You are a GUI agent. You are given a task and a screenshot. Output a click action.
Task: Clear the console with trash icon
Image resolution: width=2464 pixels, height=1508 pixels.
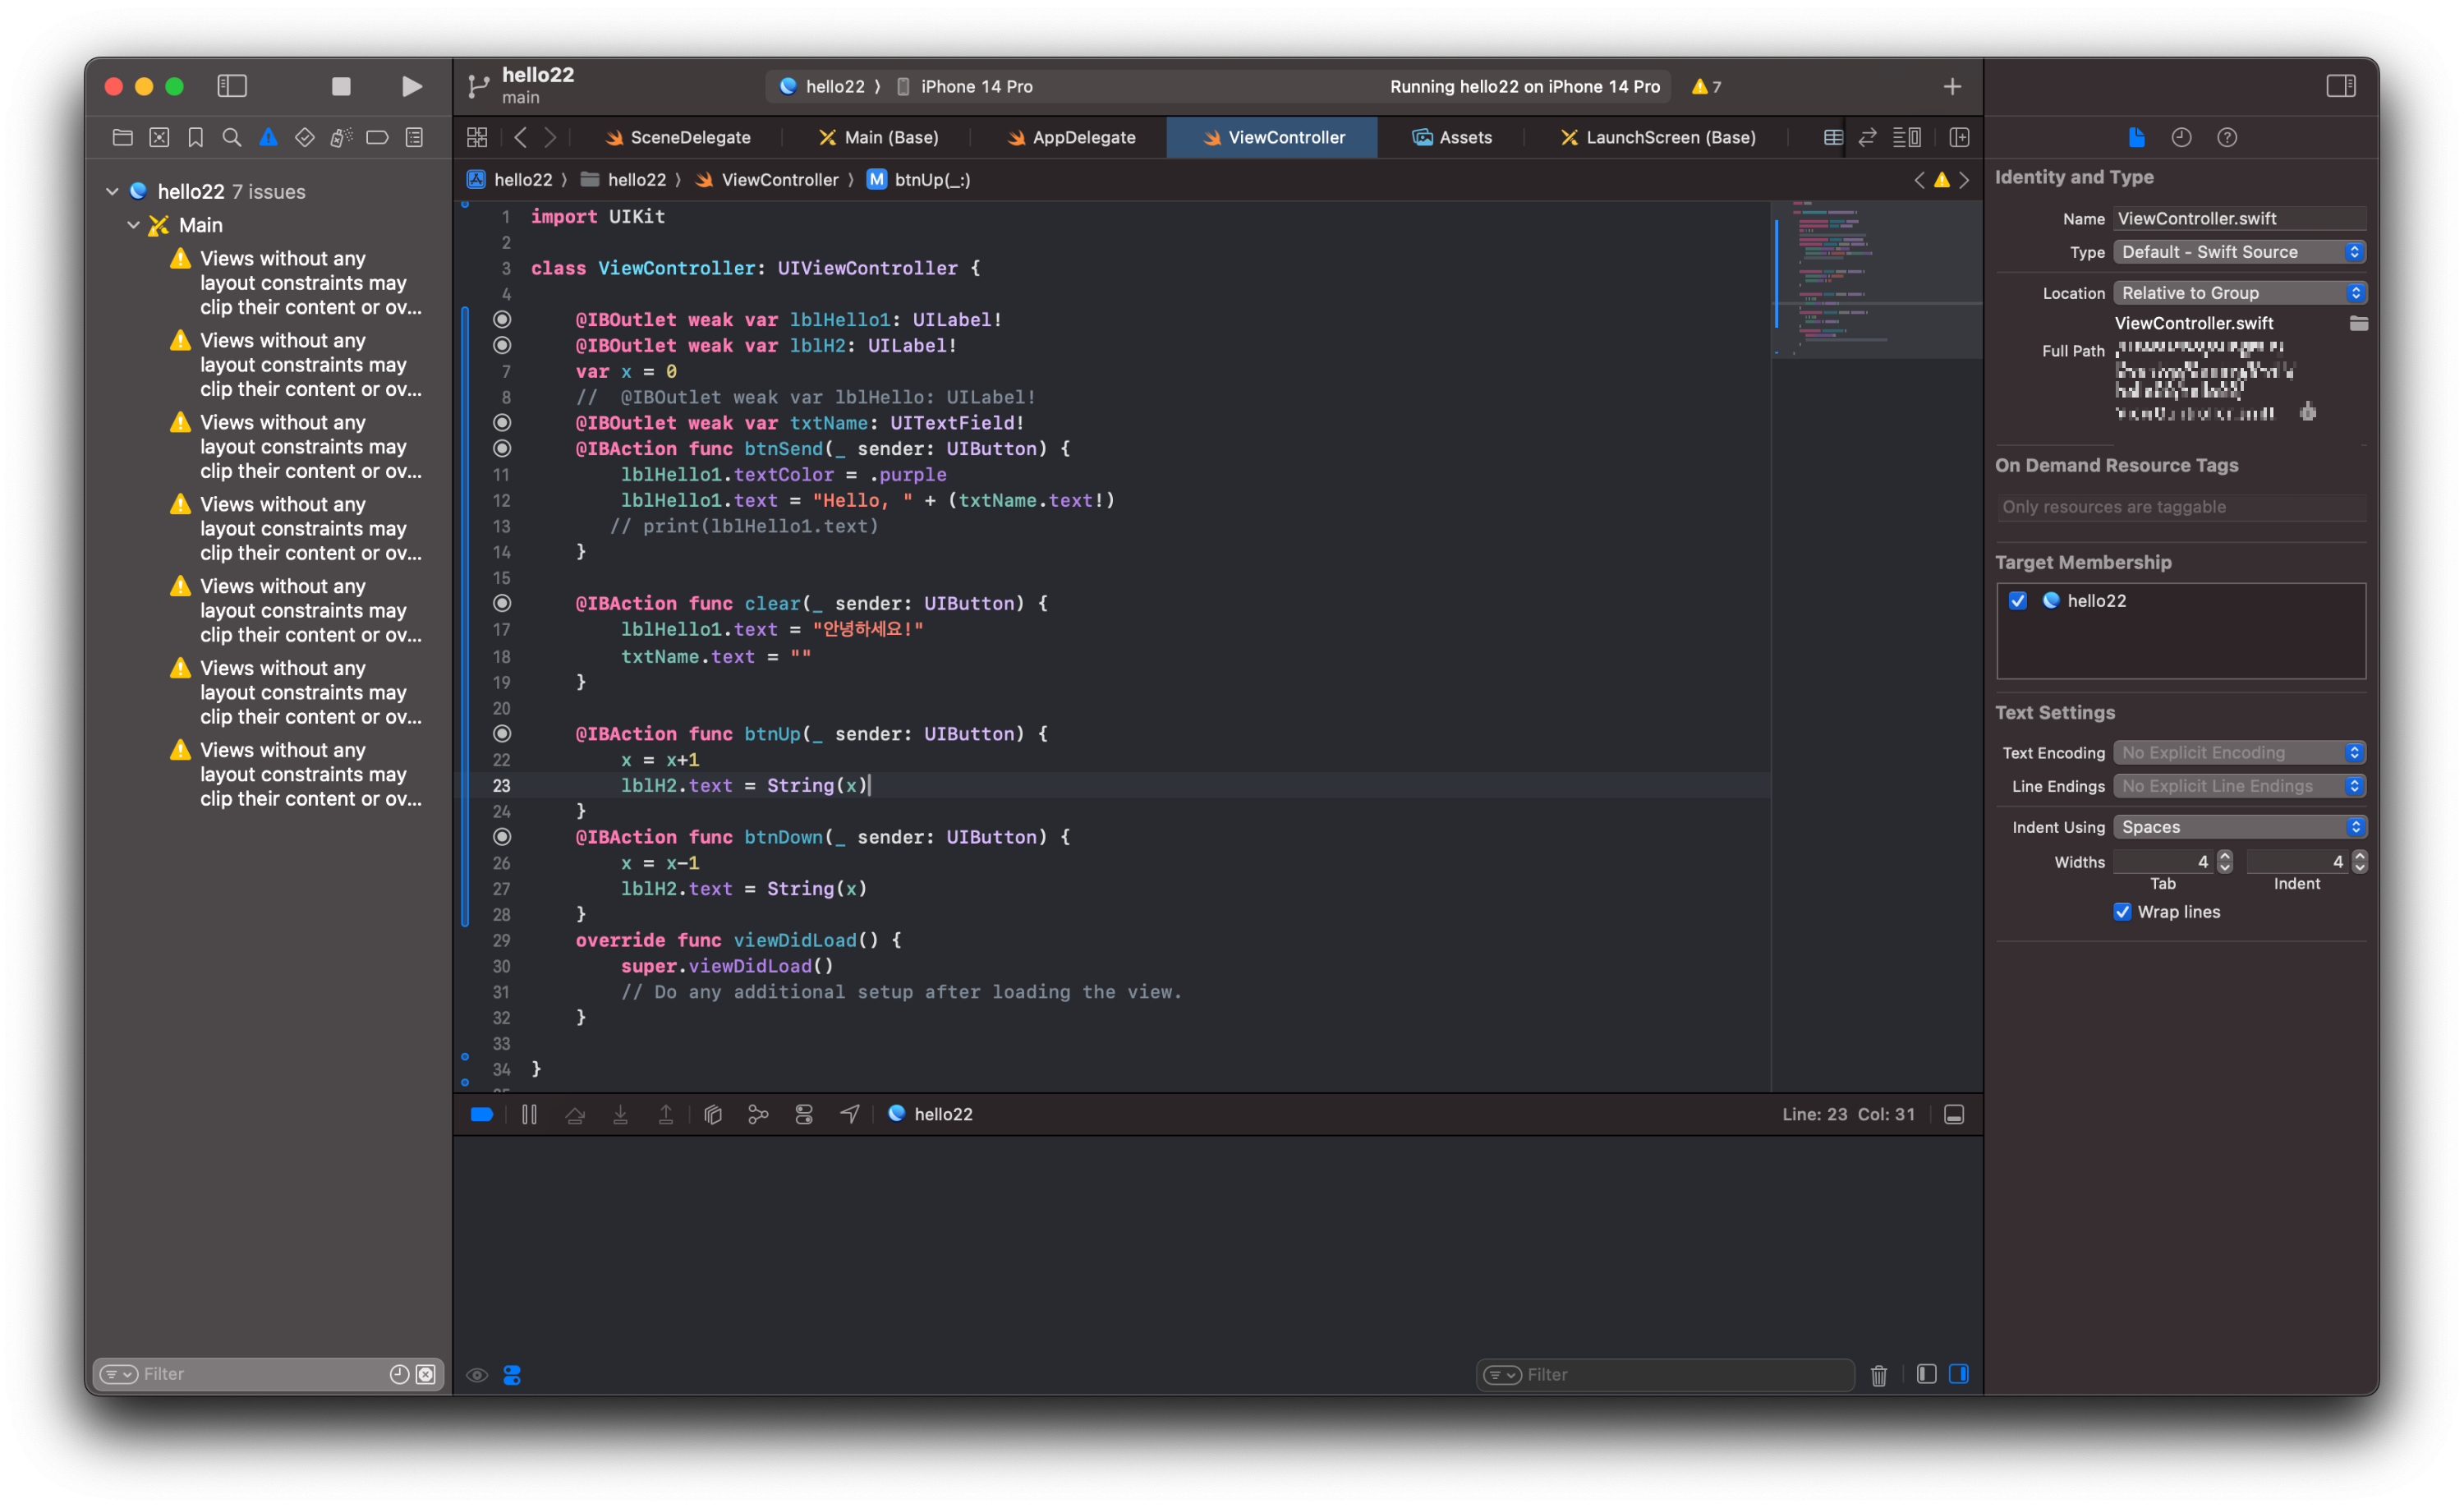1878,1375
